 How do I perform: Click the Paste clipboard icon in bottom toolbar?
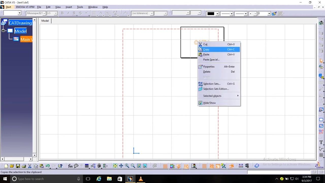(41, 166)
